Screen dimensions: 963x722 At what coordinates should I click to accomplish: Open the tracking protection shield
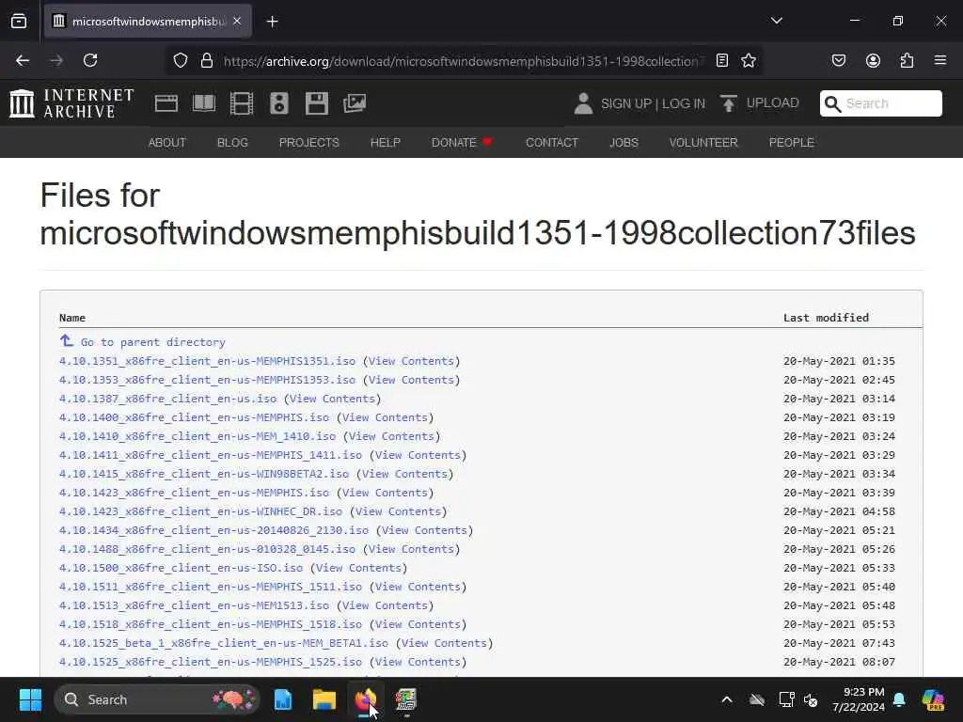(x=180, y=60)
